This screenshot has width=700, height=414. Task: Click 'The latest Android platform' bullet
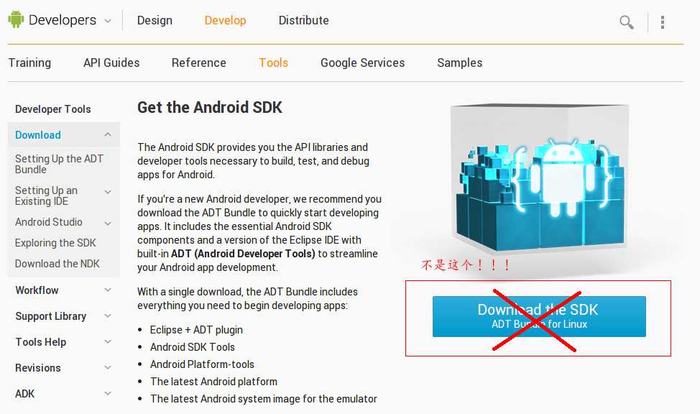(x=213, y=382)
